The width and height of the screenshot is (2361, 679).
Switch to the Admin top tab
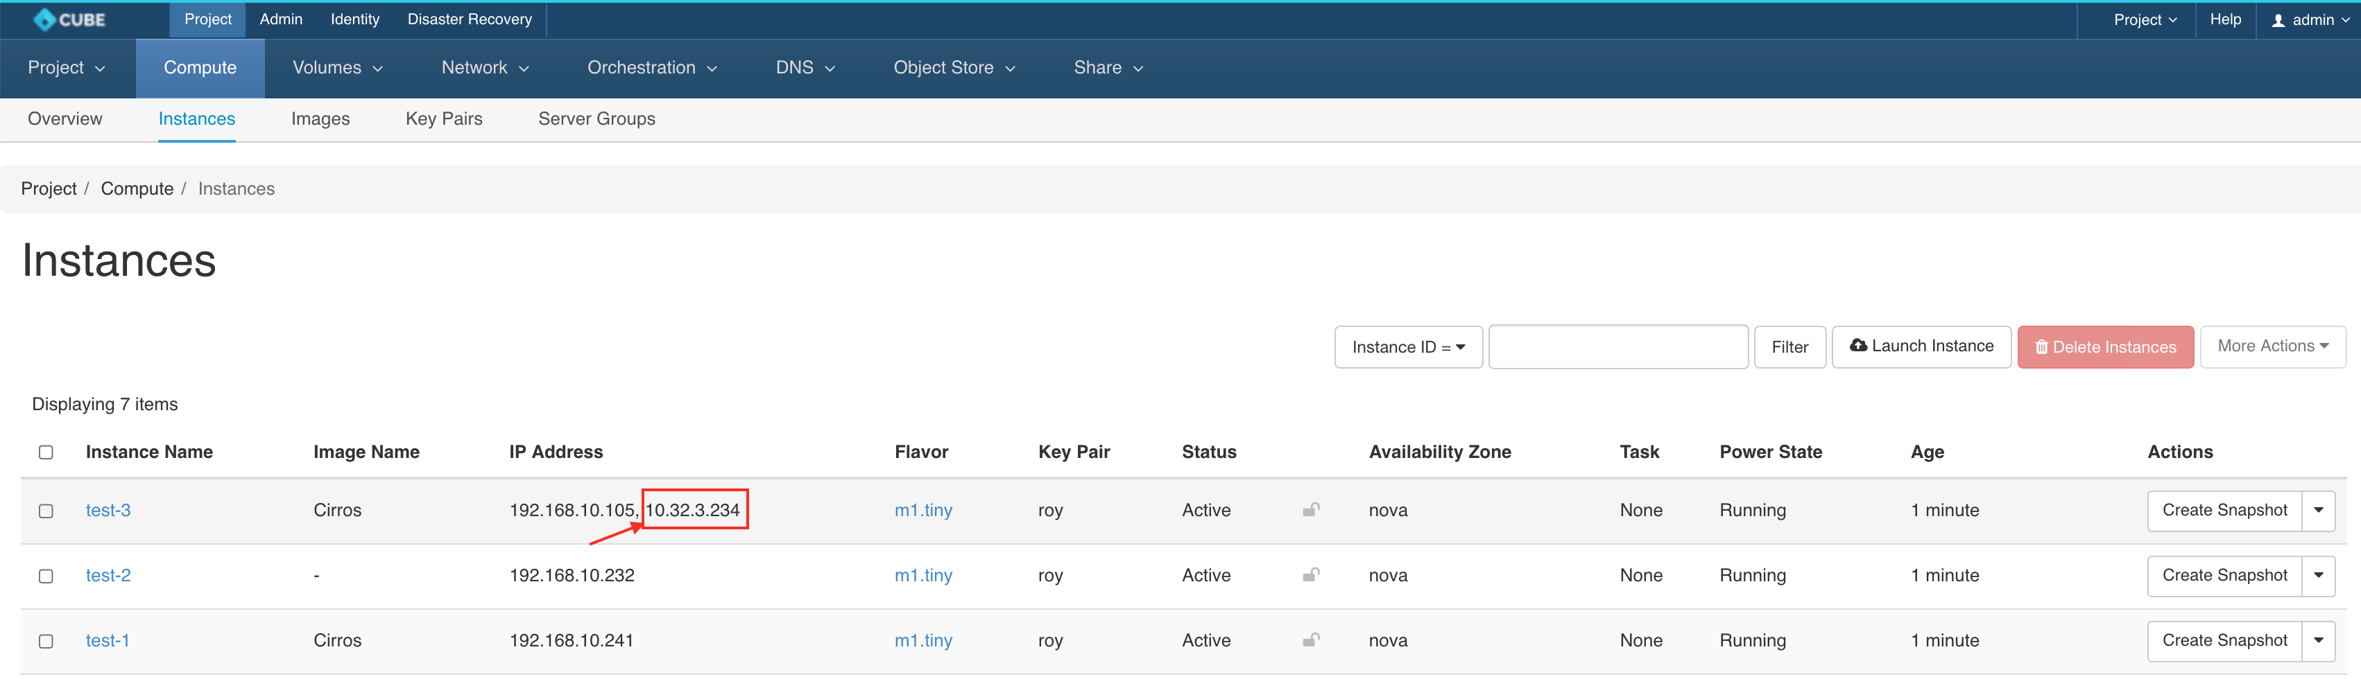280,19
